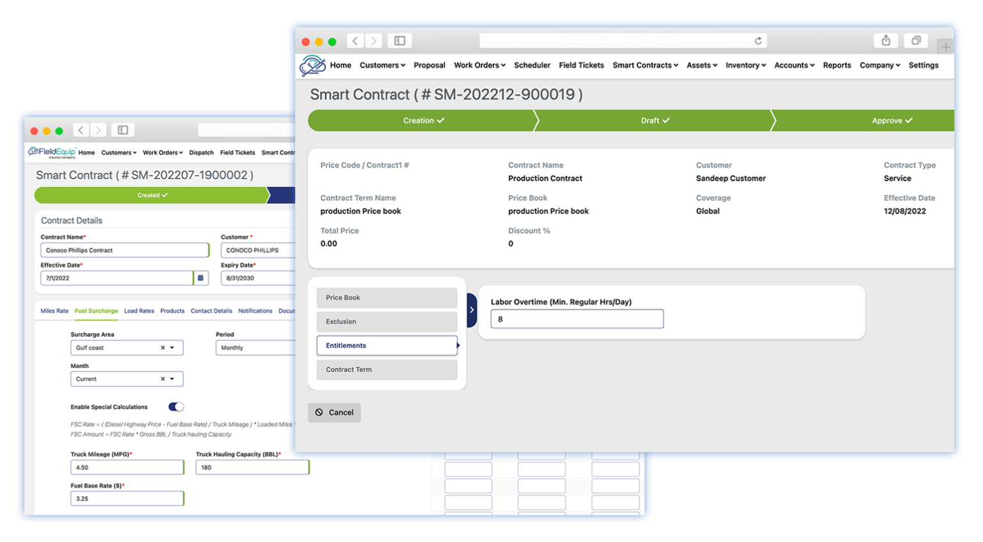This screenshot has width=983, height=542.
Task: Click the reload icon in the address bar
Action: point(758,40)
